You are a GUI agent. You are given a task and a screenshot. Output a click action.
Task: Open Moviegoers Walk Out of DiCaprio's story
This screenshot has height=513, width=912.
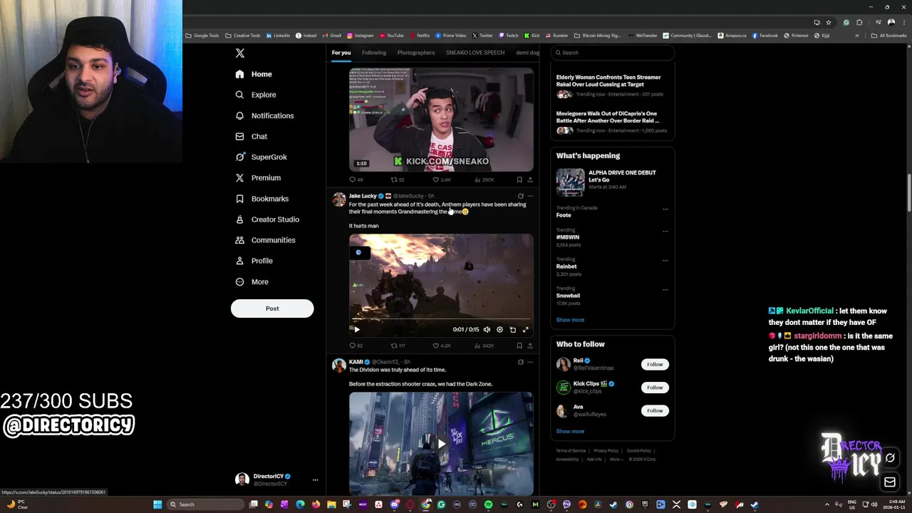tap(612, 122)
